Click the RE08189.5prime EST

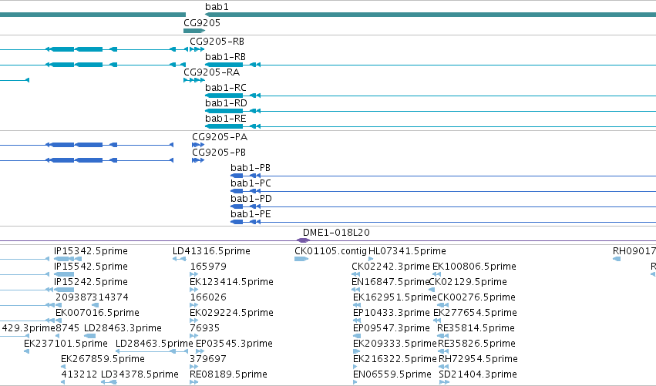pos(228,374)
